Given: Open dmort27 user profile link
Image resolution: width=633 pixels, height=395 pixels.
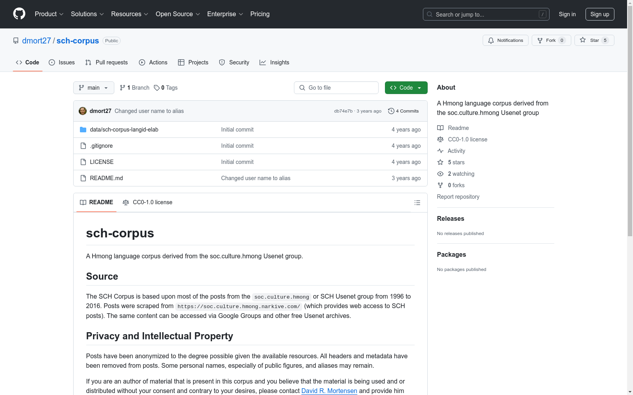Looking at the screenshot, I should tap(36, 41).
